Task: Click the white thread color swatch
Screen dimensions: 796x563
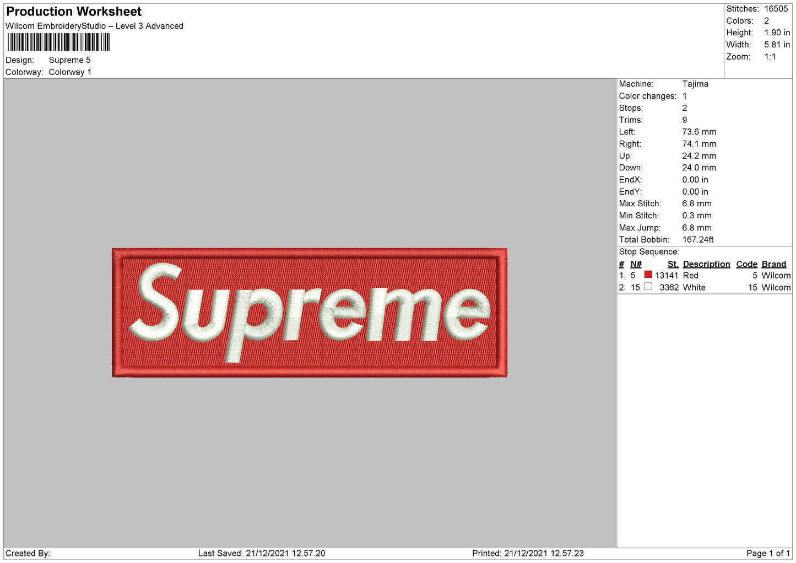Action: click(x=648, y=287)
